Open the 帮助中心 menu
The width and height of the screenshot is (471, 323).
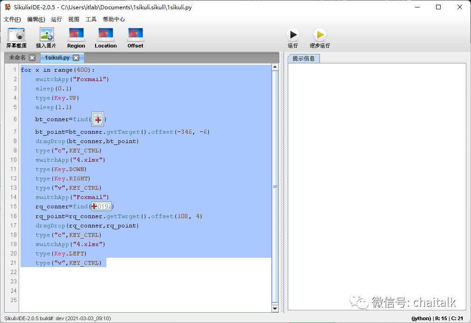(x=113, y=20)
